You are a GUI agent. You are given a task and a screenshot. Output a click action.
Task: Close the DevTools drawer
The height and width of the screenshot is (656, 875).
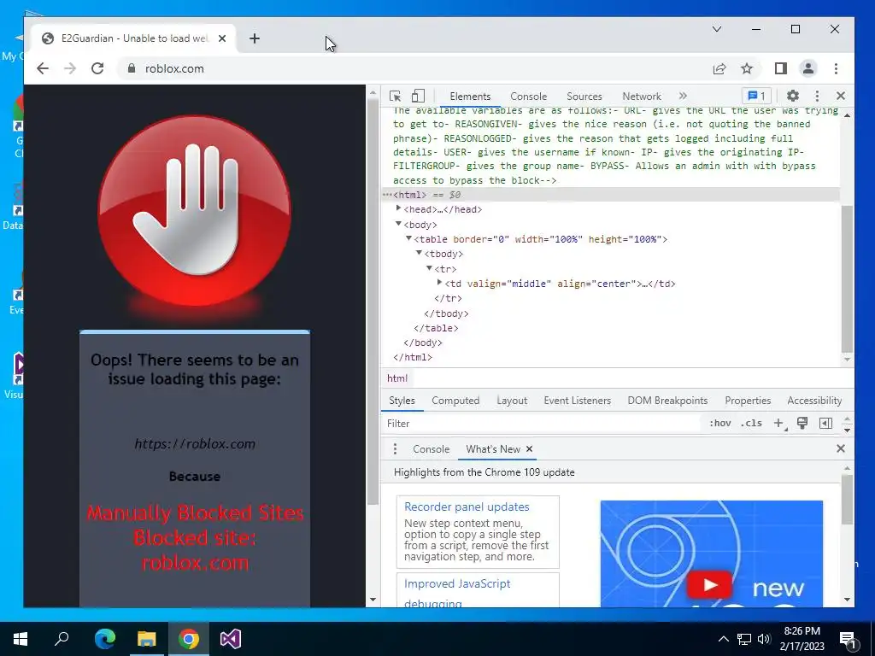(x=841, y=448)
